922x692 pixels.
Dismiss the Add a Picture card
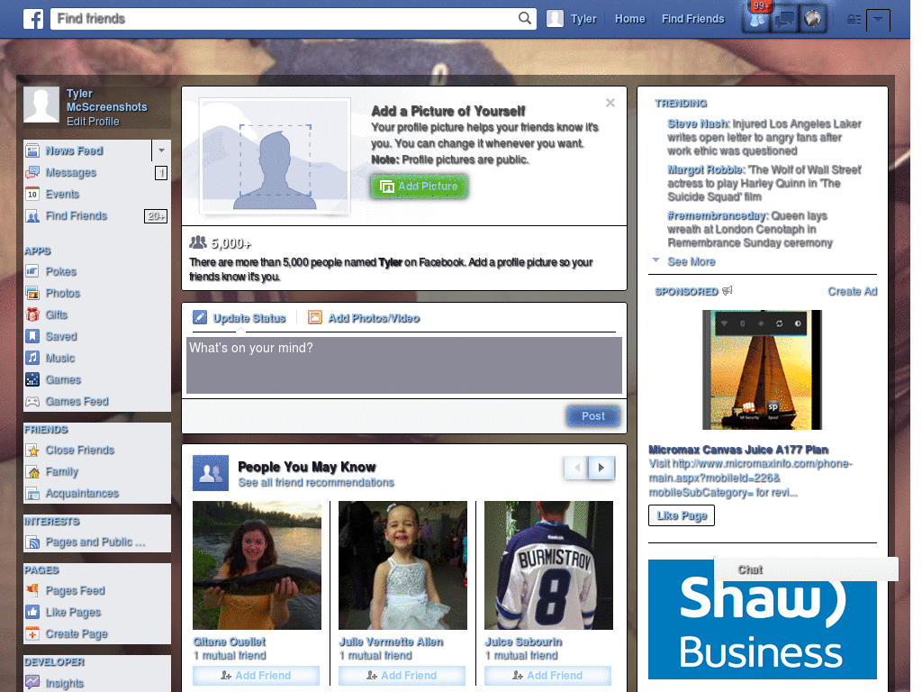610,103
